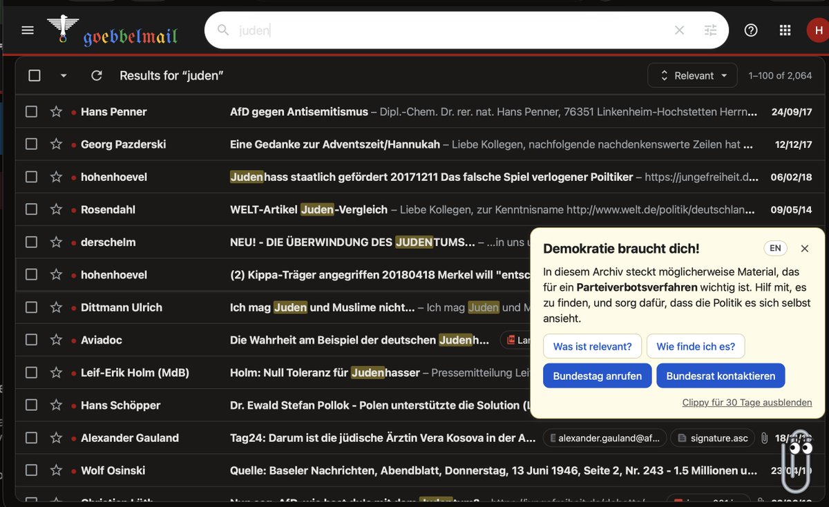Star the Rosendahl email
This screenshot has width=829, height=507.
tap(56, 209)
